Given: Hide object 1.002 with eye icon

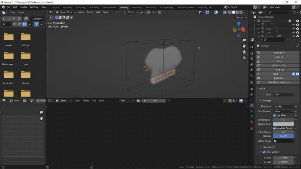Looking at the screenshot, I should tap(293, 33).
